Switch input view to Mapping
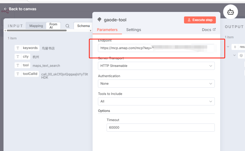Image resolution: width=245 pixels, height=151 pixels. pos(36,26)
